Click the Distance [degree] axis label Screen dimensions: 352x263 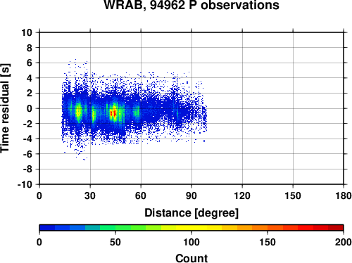tap(191, 213)
